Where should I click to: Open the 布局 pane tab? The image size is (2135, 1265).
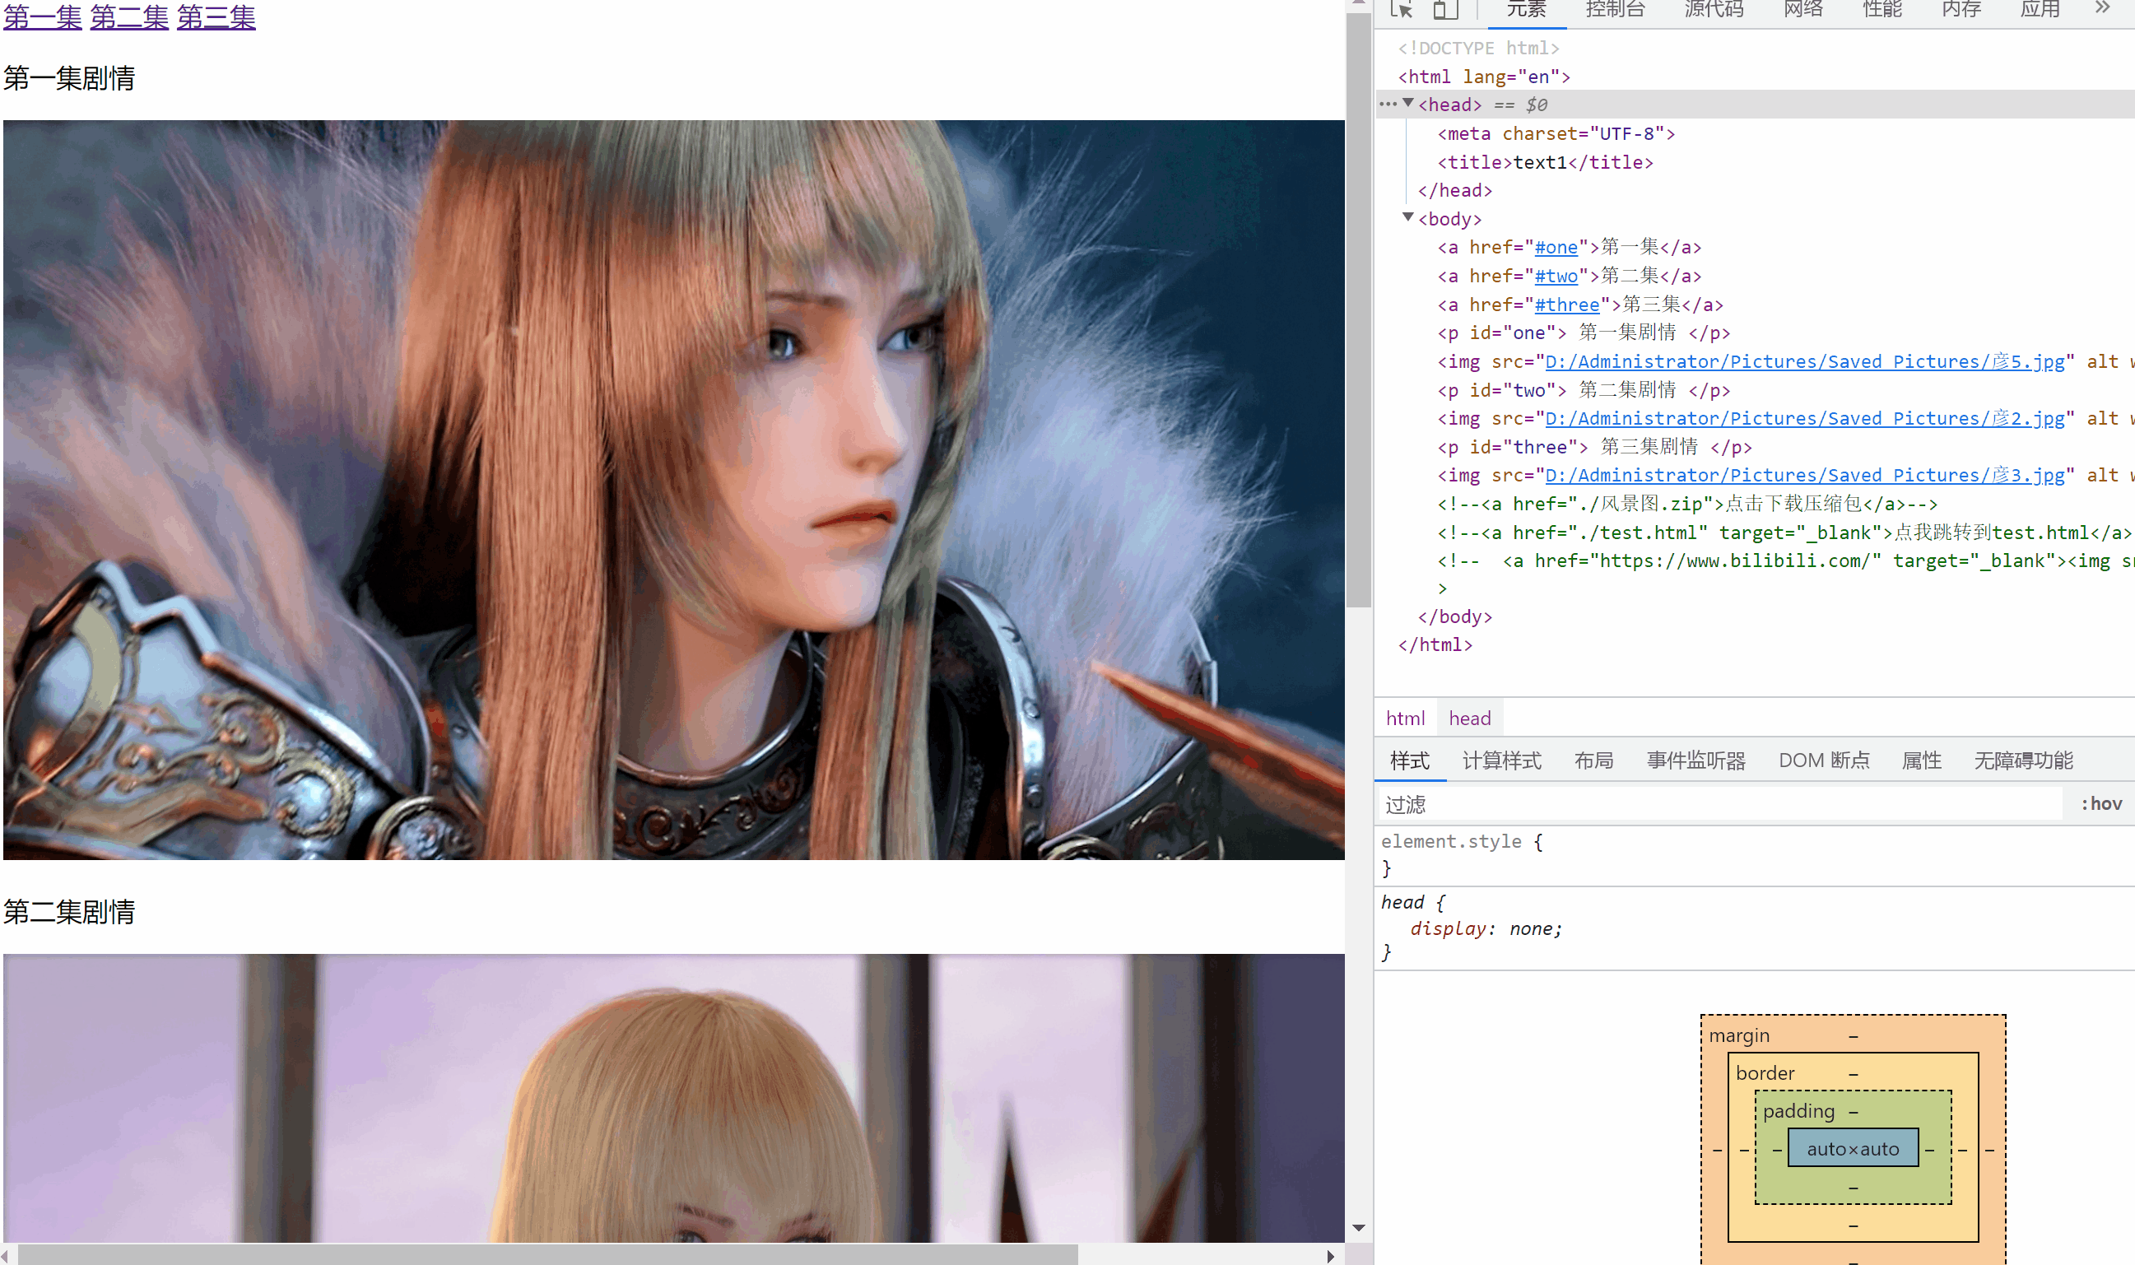point(1593,760)
